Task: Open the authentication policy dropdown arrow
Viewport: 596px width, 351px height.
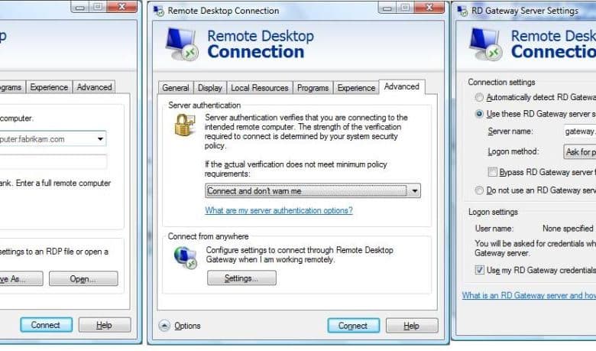Action: click(x=415, y=190)
